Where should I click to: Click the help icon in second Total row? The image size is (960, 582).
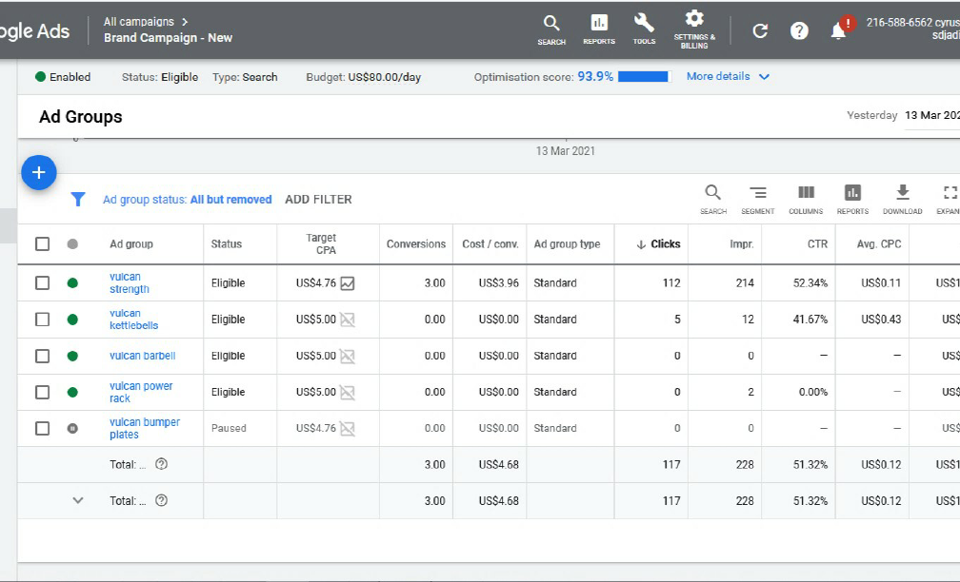coord(161,500)
